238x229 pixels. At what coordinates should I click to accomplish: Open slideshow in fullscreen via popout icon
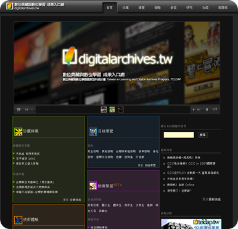point(215,110)
